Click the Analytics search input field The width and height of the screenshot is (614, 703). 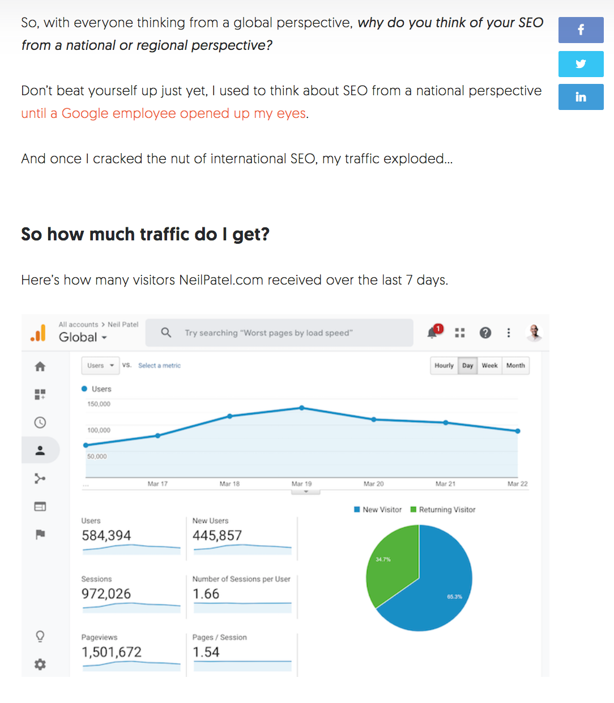[279, 333]
